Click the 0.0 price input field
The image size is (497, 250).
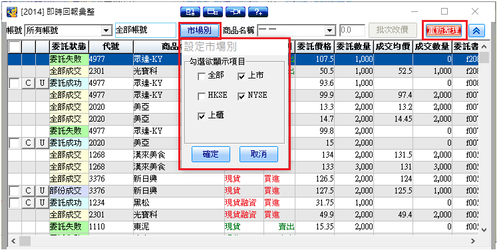(352, 31)
